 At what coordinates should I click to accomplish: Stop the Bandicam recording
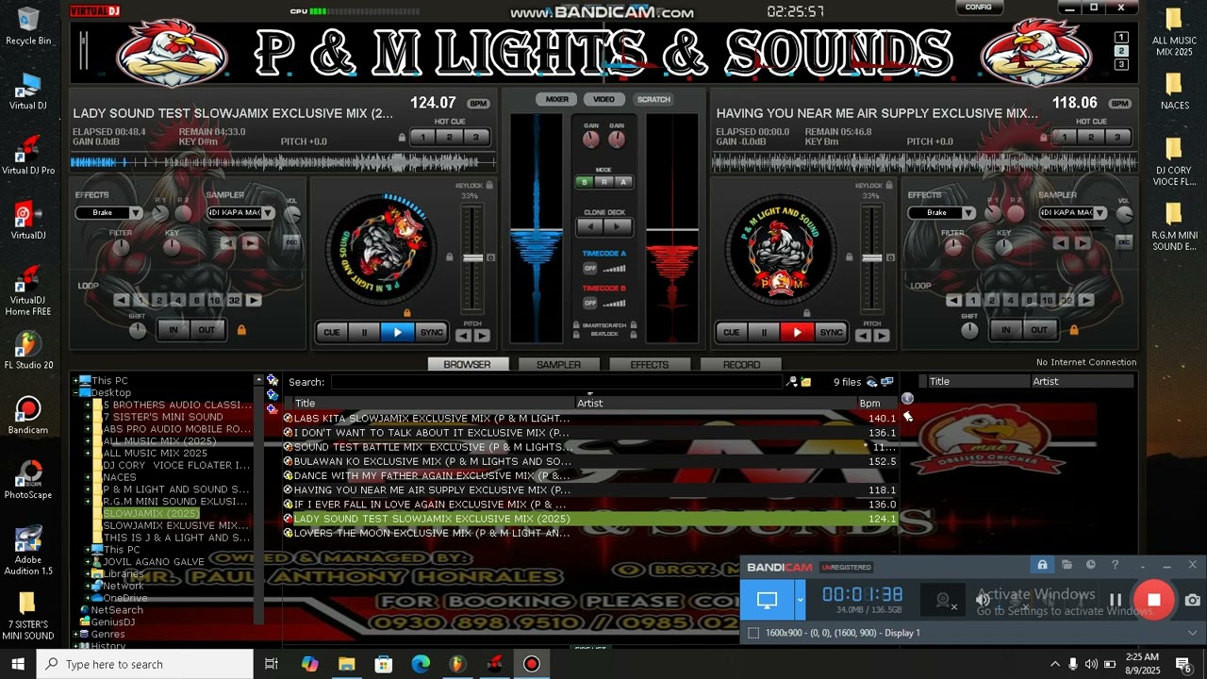1154,600
